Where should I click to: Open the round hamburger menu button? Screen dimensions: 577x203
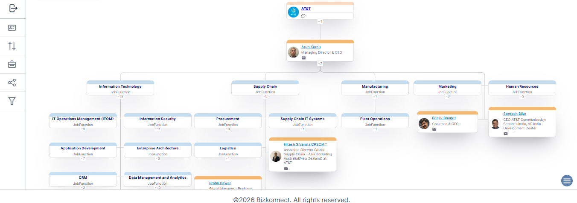click(567, 181)
